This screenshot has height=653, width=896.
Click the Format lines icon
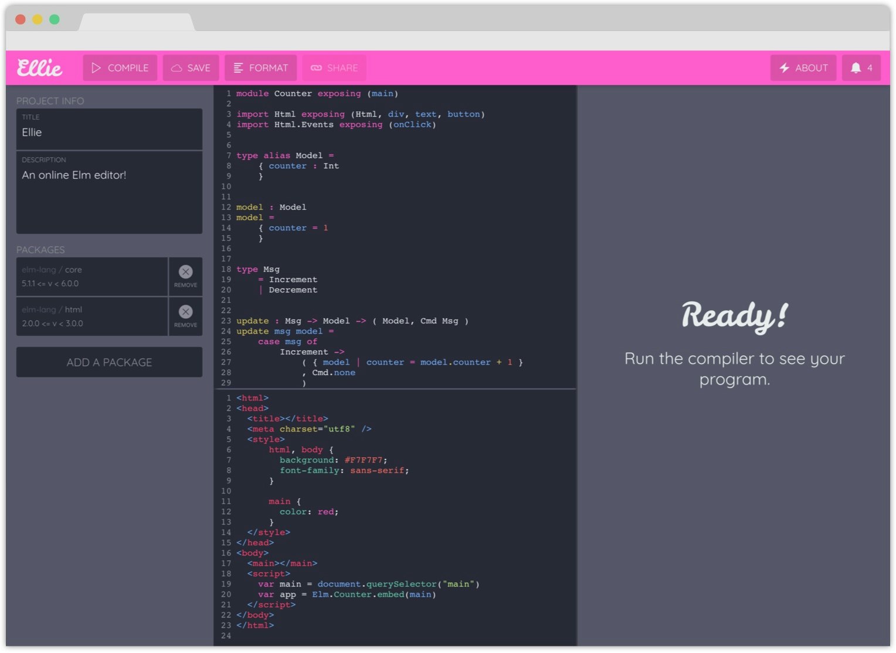point(238,68)
